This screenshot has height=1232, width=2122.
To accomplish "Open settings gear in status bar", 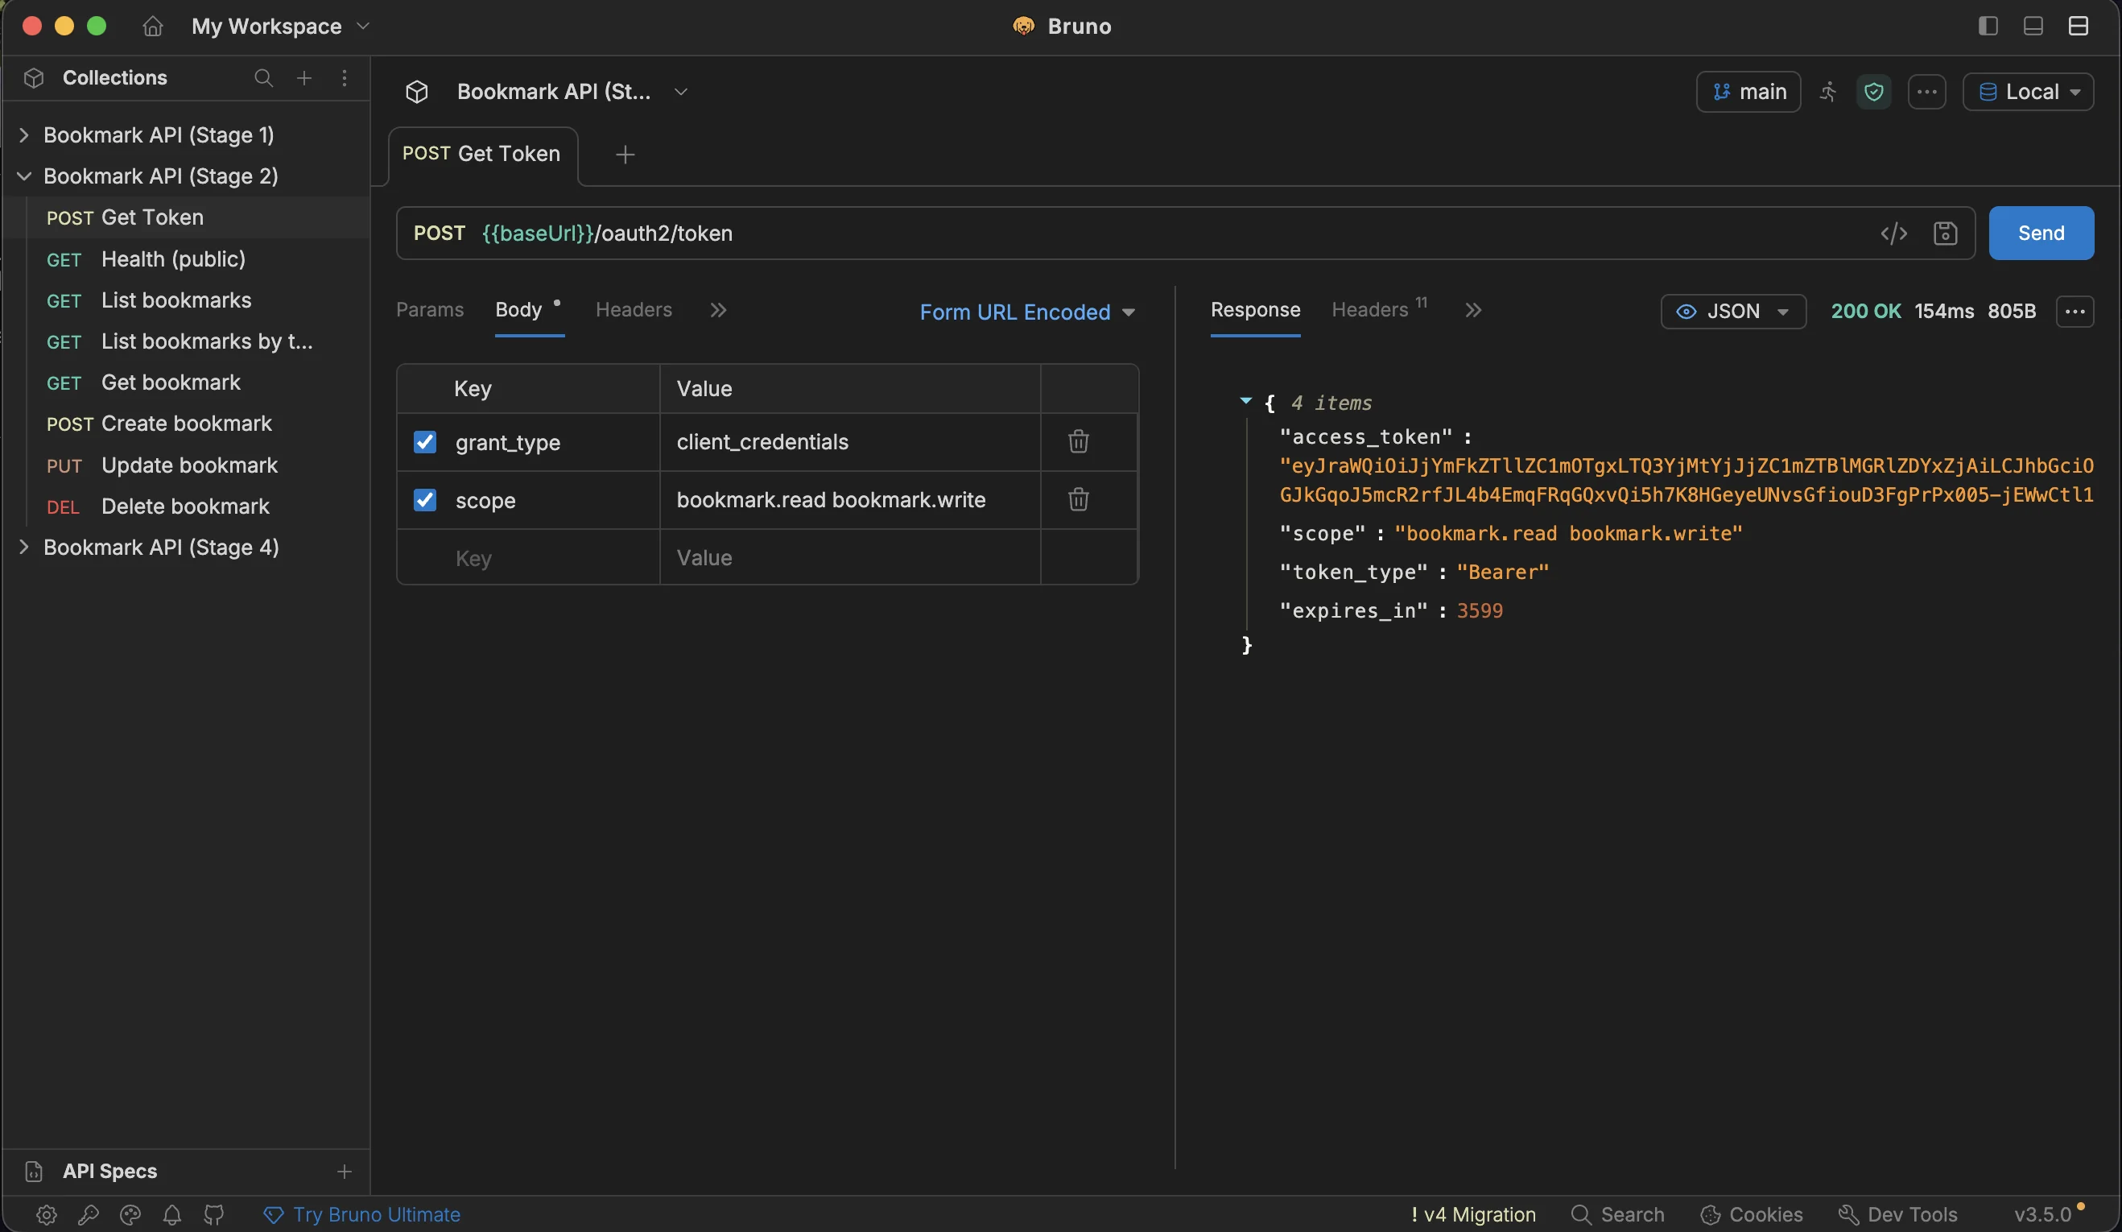I will 47,1214.
